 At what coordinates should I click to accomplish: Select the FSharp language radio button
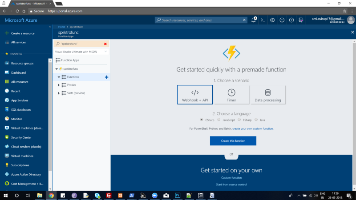point(239,120)
